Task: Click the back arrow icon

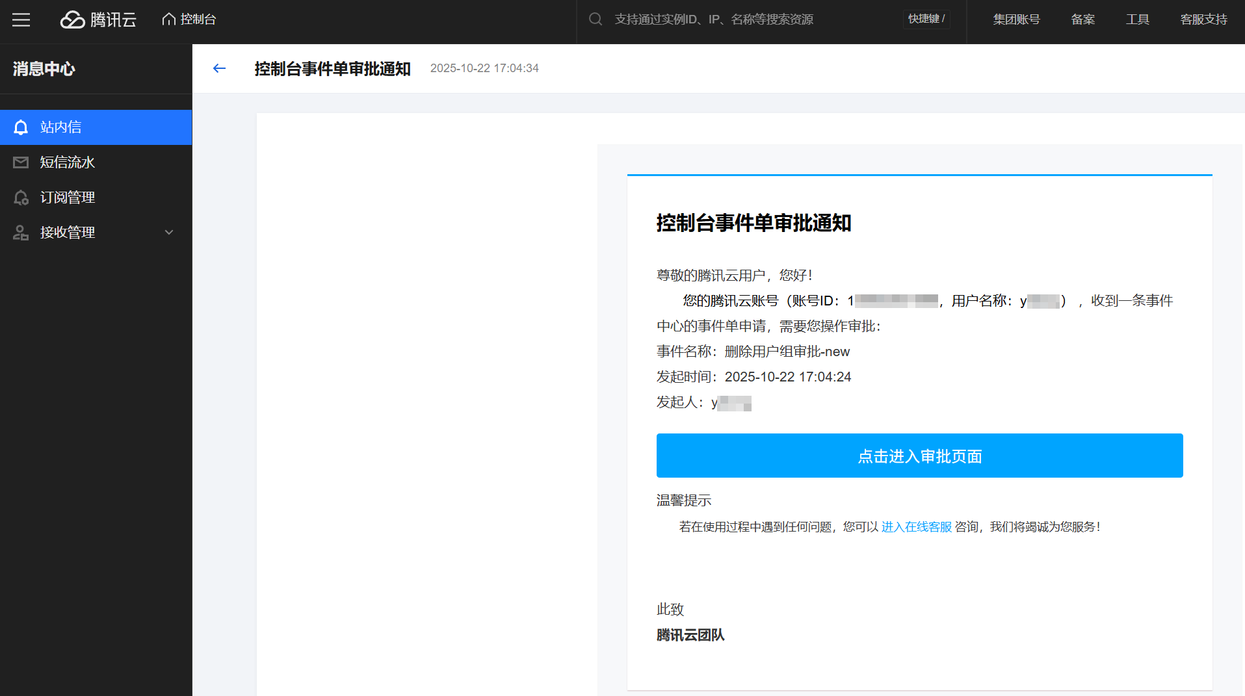Action: pos(219,68)
